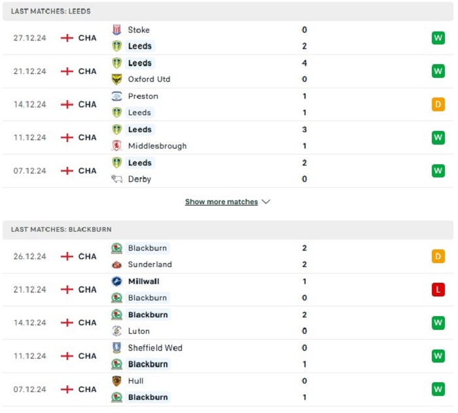Click the Preston club crest icon

click(x=117, y=96)
